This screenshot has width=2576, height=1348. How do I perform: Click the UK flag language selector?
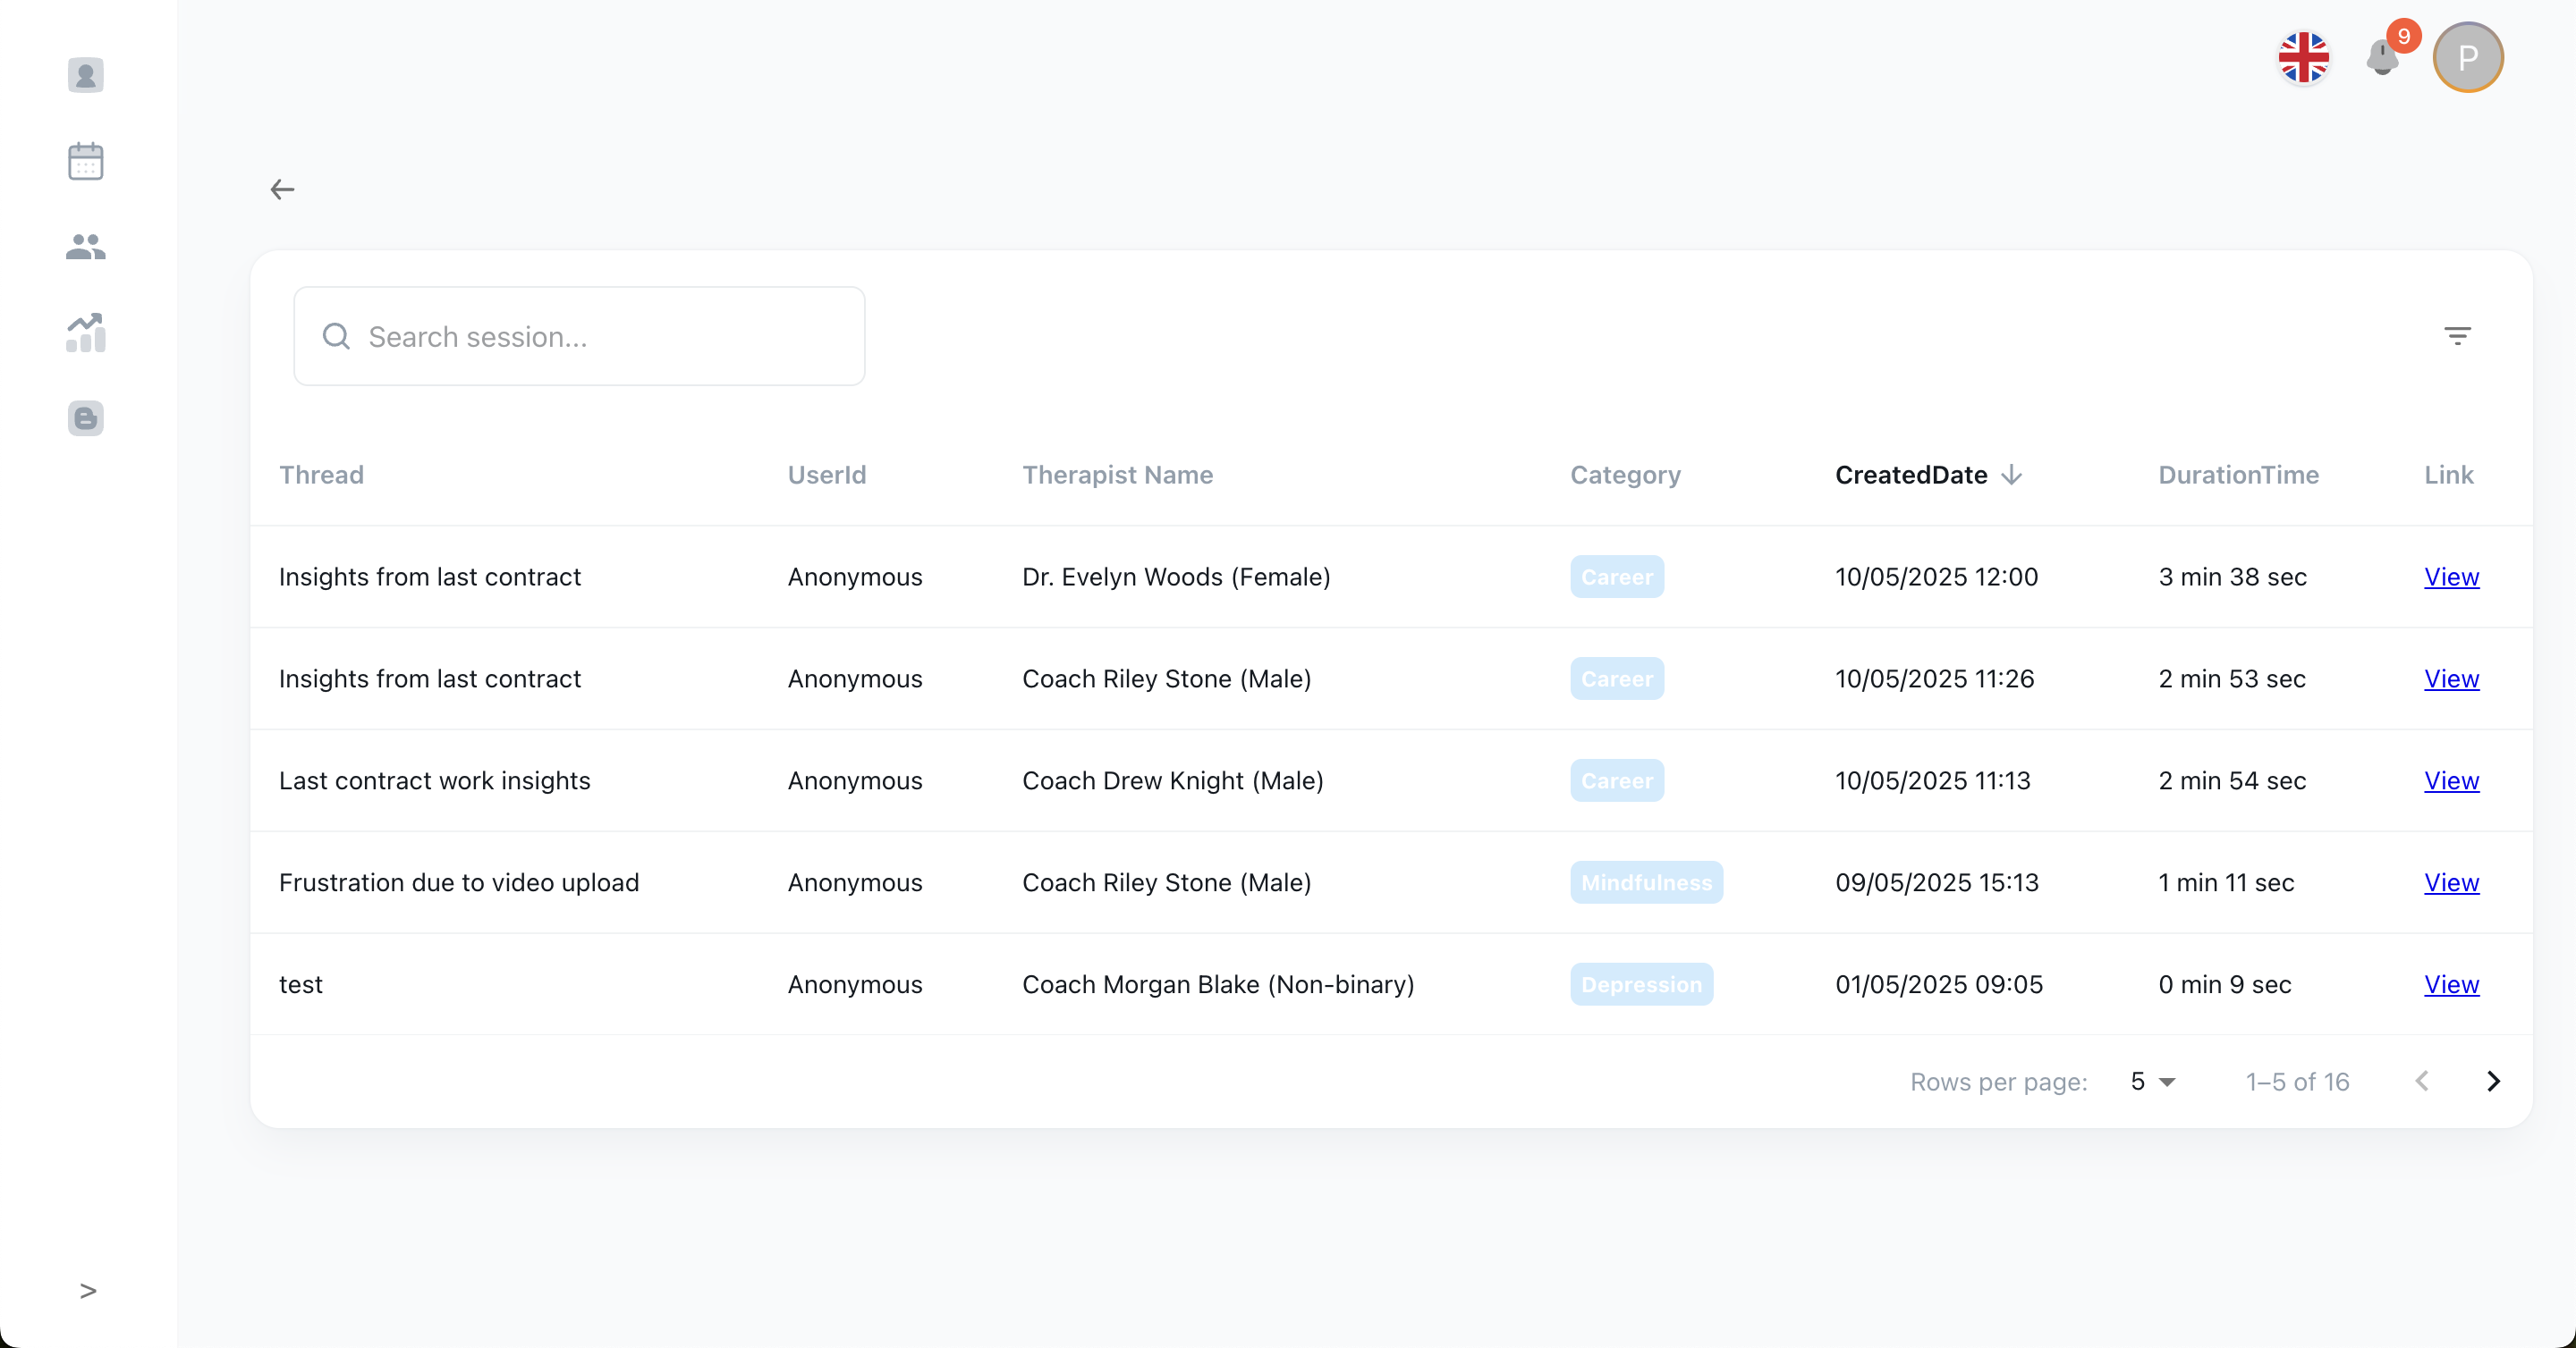tap(2303, 58)
